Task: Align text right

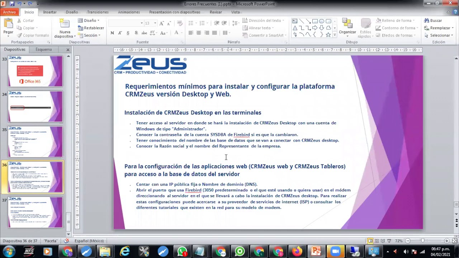Action: pos(207,33)
